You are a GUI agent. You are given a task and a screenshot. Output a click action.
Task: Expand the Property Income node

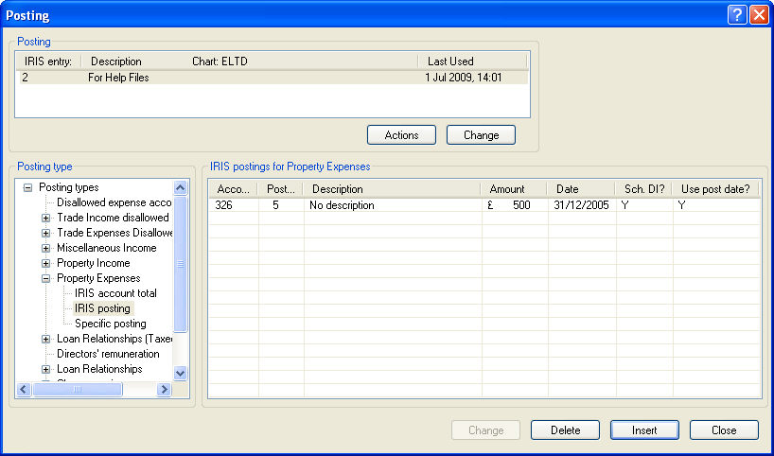coord(45,263)
